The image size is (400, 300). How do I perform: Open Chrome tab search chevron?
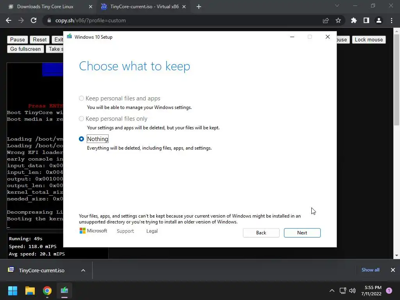337,5
